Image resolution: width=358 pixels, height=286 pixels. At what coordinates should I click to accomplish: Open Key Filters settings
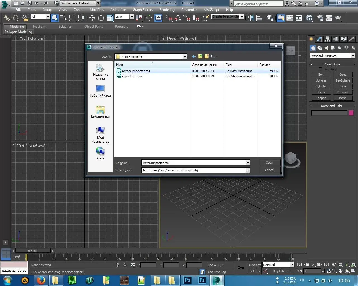pos(282,271)
